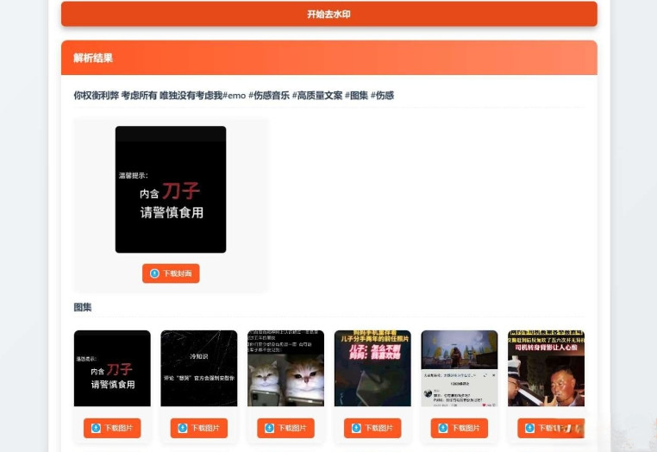Click the download icon on 下载封面
The height and width of the screenshot is (452, 657).
coord(155,273)
